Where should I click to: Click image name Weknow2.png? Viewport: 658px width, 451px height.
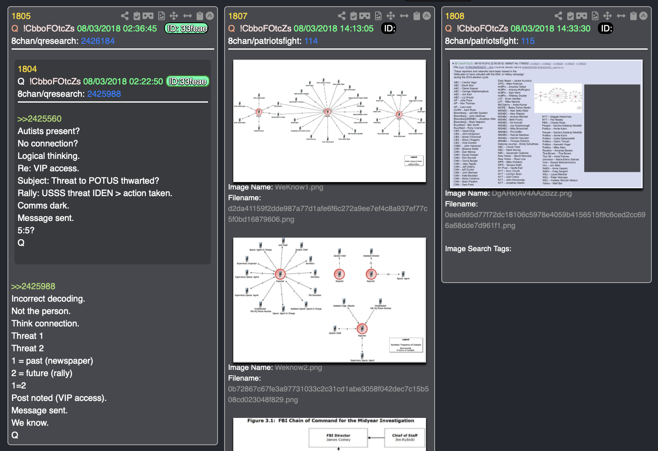tap(298, 367)
